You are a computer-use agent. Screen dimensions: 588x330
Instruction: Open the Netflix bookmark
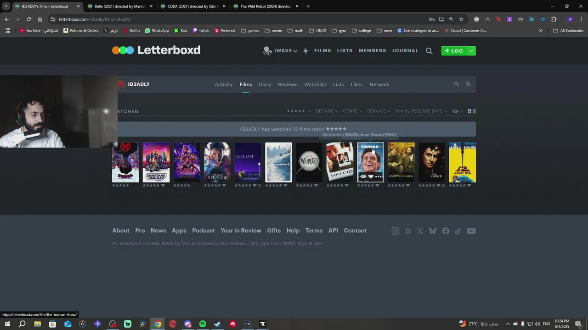(131, 31)
